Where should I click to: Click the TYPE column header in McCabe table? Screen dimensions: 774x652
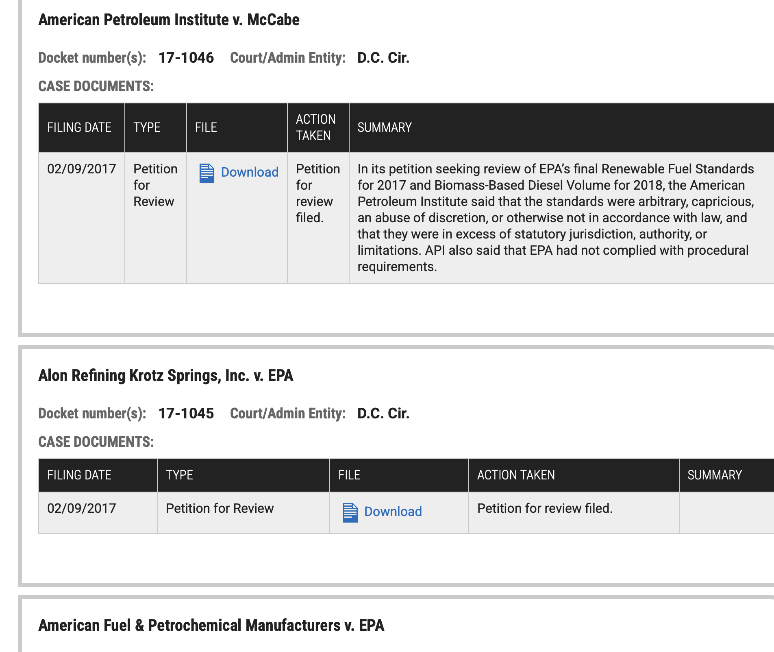coord(146,127)
